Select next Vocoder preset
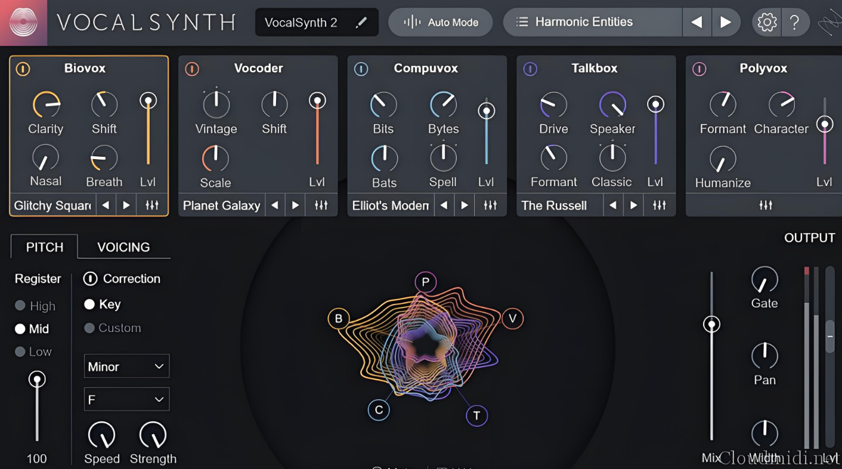The image size is (842, 469). [x=296, y=206]
